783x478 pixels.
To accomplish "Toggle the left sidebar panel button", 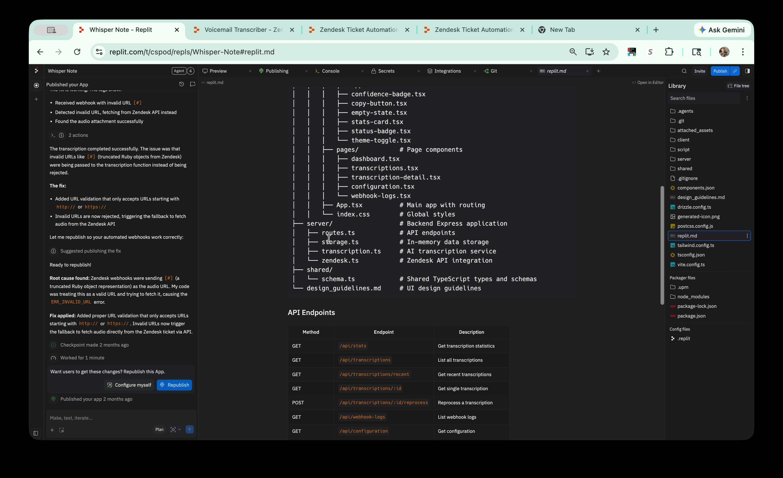I will pos(35,433).
